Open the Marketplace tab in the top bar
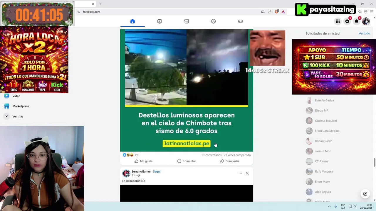 (x=187, y=21)
